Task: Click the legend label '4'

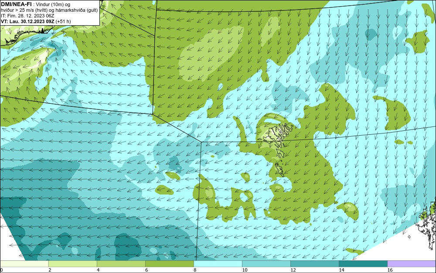Action: point(98,270)
